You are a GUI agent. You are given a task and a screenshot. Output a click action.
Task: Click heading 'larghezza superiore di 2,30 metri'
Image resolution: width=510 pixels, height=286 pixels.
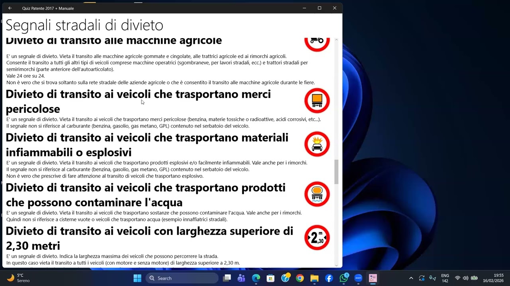[149, 238]
